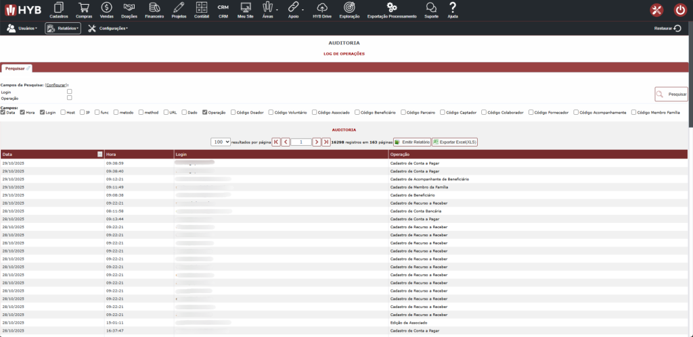693x337 pixels.
Task: Open the Configurações dropdown menu
Action: tap(108, 28)
